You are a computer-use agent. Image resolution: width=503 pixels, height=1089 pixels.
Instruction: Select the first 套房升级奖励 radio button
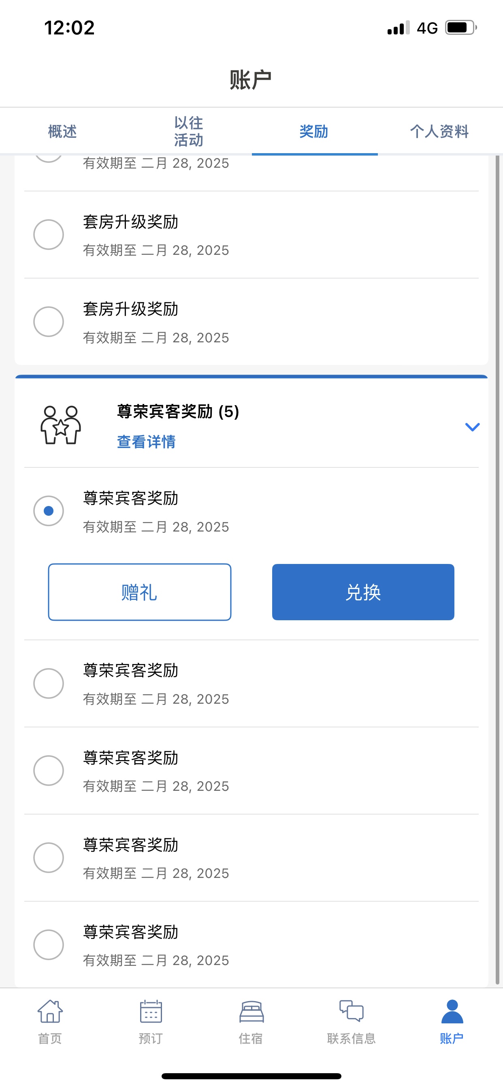point(49,235)
